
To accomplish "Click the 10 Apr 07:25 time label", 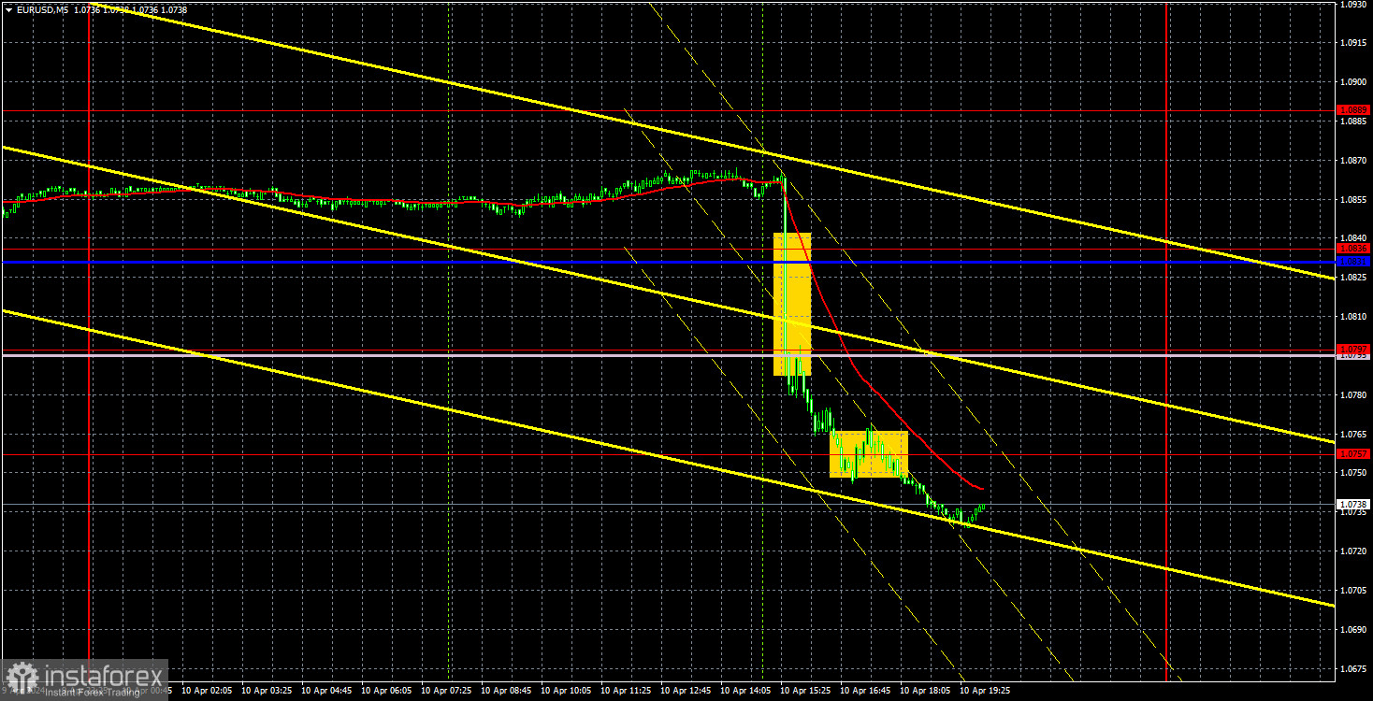I will (447, 691).
